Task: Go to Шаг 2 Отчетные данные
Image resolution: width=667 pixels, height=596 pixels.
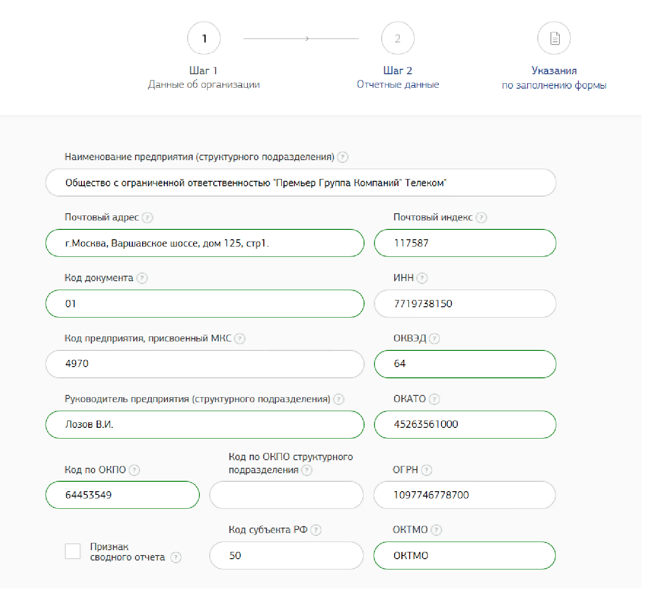Action: pyautogui.click(x=397, y=39)
